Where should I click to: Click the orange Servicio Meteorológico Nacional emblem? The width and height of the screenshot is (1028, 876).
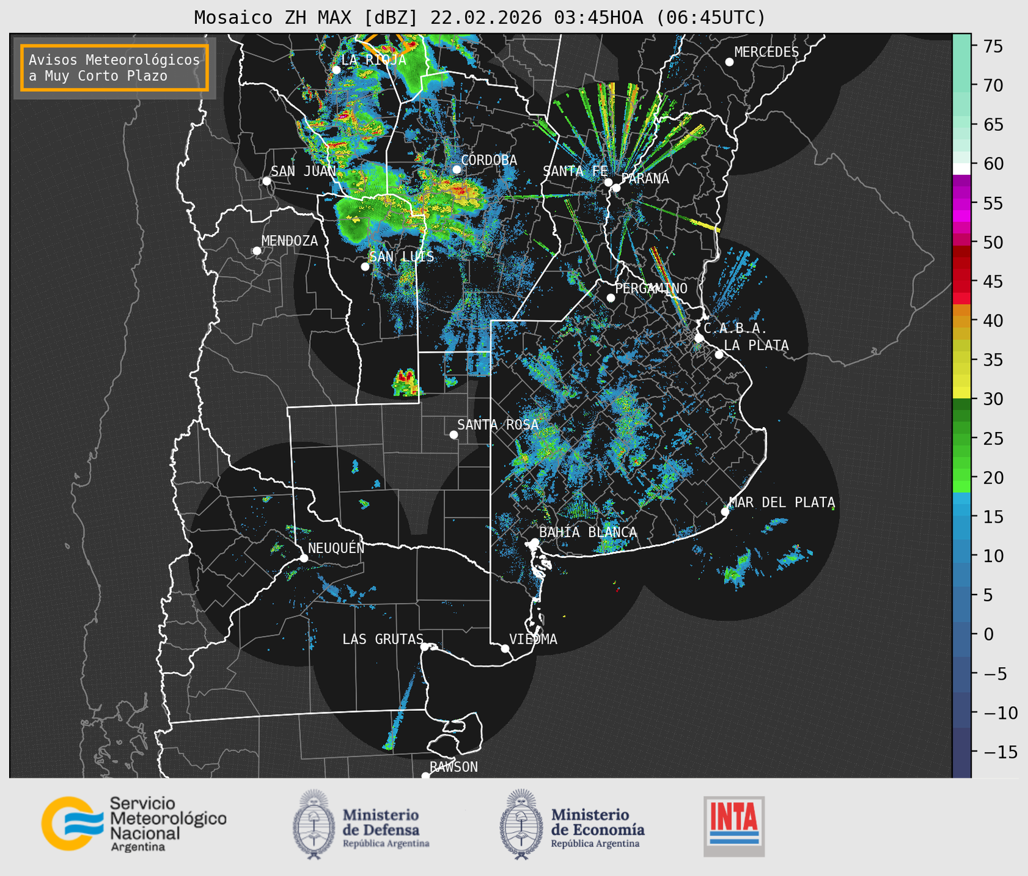(x=71, y=823)
